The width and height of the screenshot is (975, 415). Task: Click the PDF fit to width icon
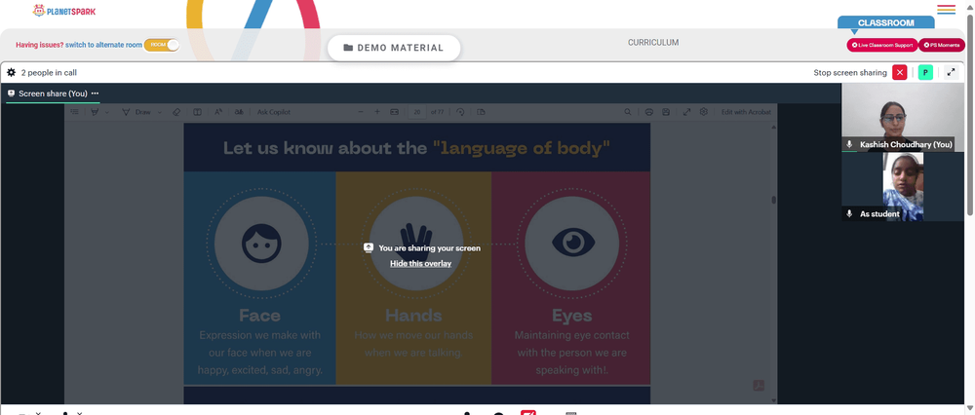click(x=394, y=112)
